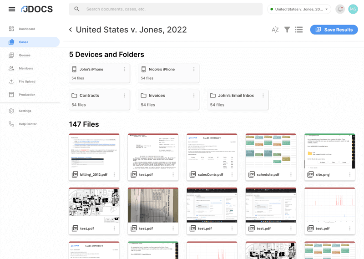Open John's iPhone device card
The height and width of the screenshot is (259, 364).
(99, 73)
